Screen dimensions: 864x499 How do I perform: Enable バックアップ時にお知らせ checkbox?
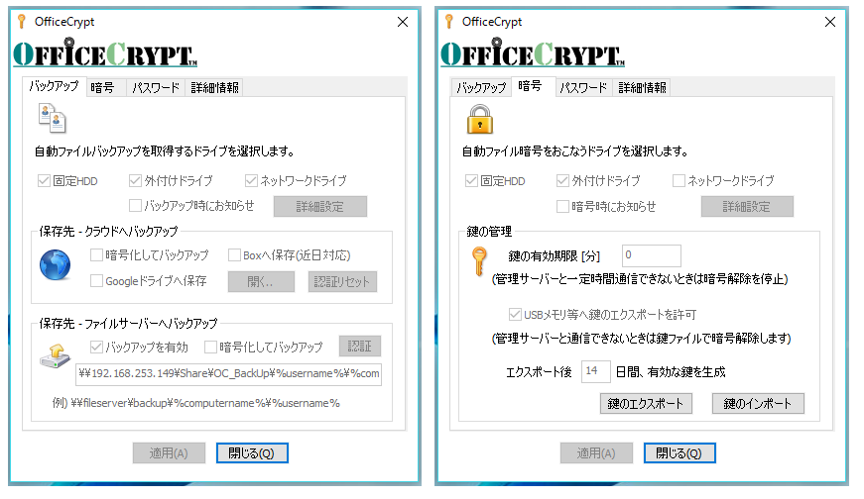pos(135,206)
